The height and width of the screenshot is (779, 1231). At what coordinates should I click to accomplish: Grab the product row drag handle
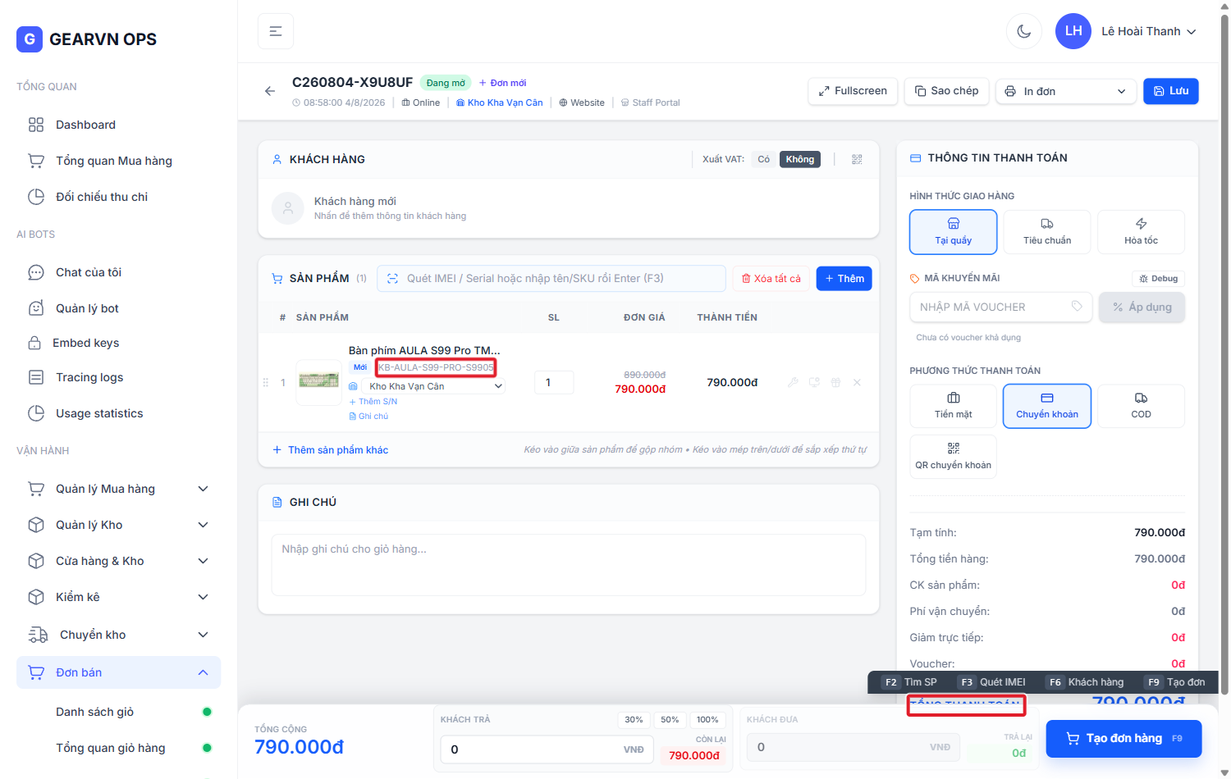tap(265, 382)
